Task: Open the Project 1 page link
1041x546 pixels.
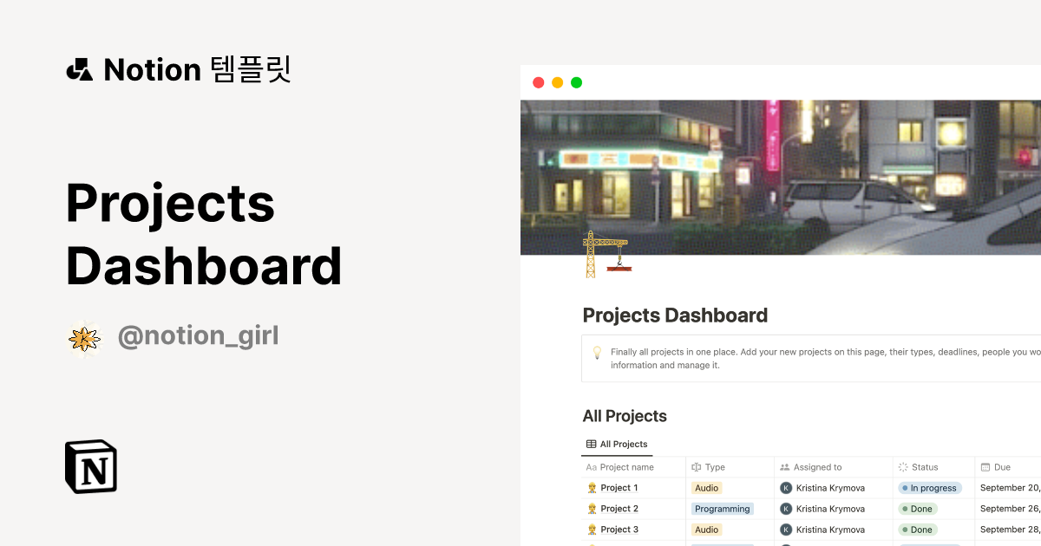Action: coord(618,488)
